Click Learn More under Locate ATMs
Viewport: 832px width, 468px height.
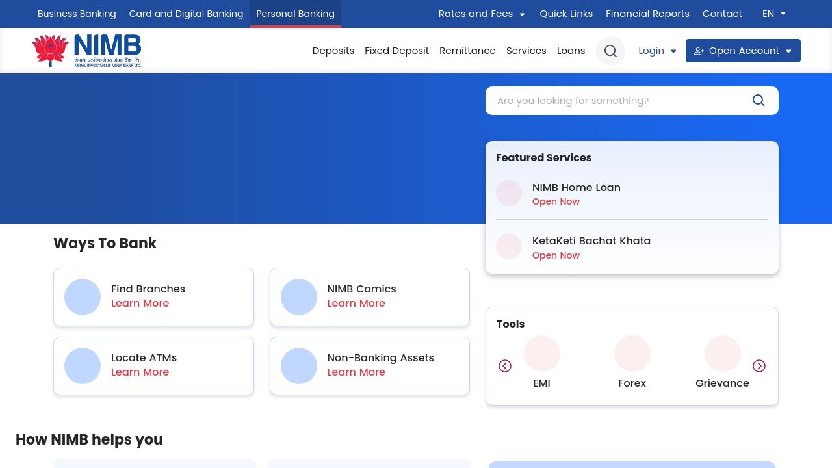140,372
